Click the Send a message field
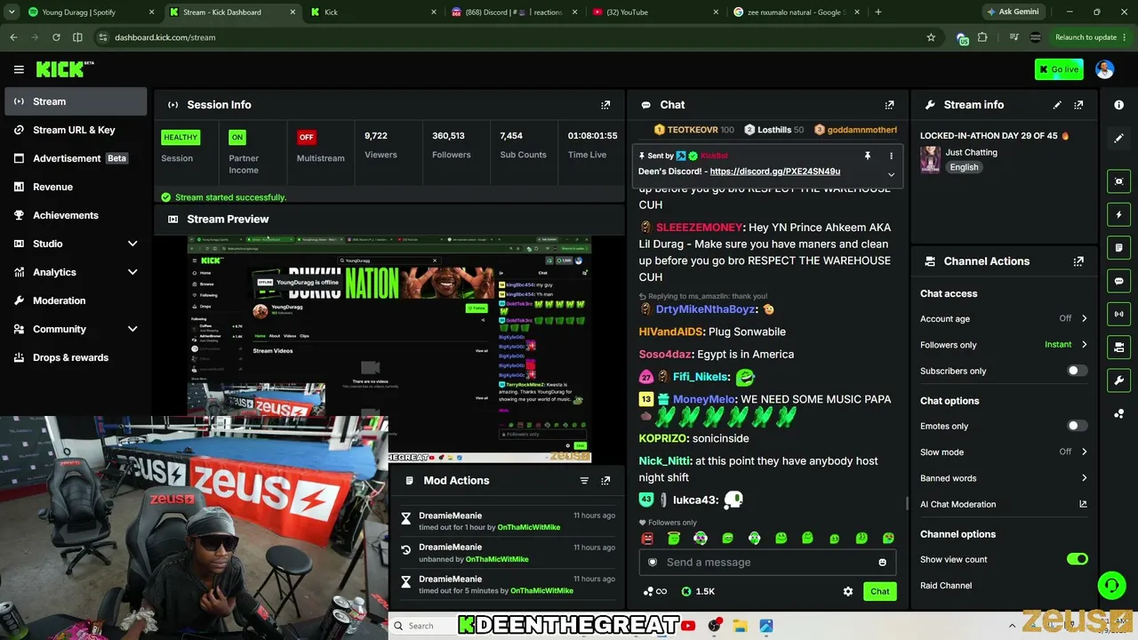The width and height of the screenshot is (1138, 640). point(766,563)
